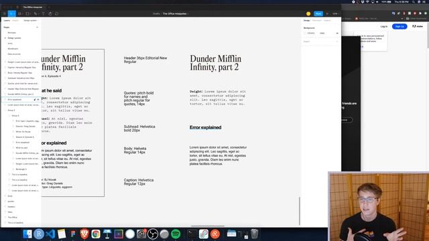Viewport: 429px width, 241px height.
Task: Click the blue Share button
Action: [318, 13]
